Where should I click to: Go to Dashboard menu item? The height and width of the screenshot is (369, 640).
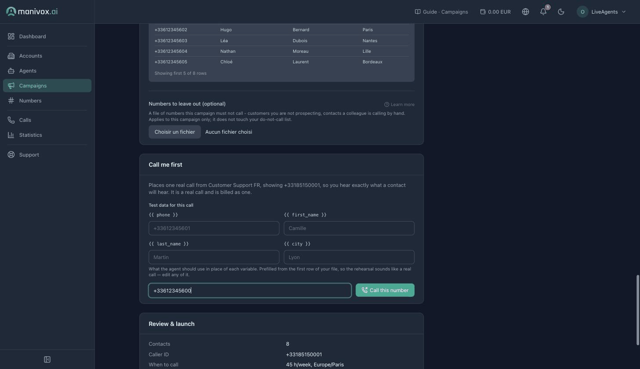coord(47,37)
